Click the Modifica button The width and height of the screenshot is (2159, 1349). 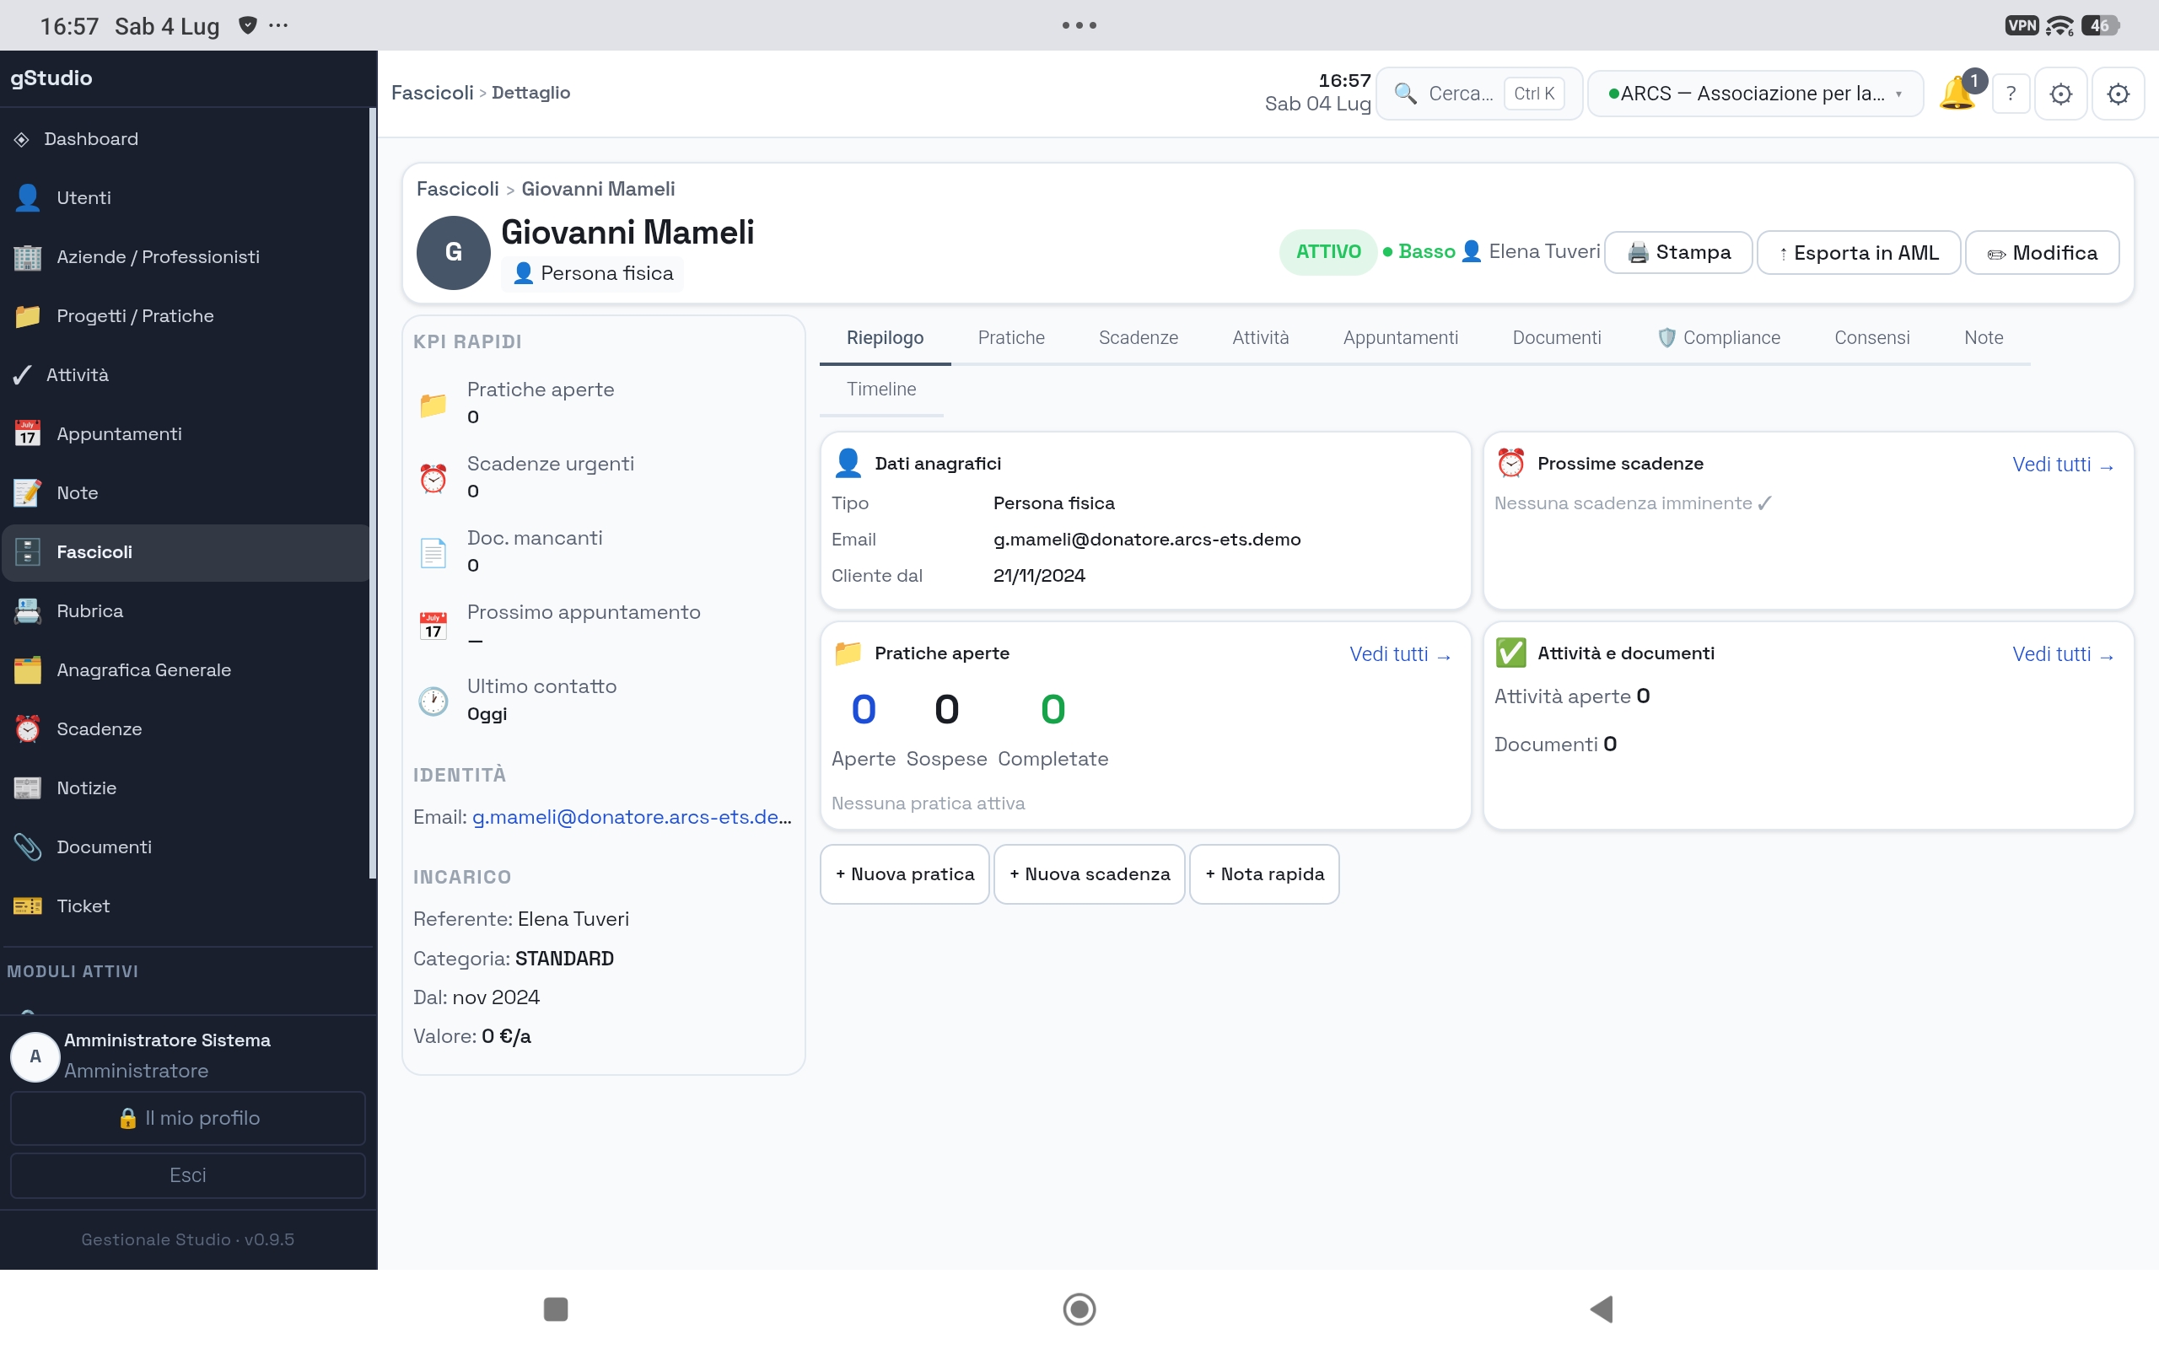[x=2042, y=252]
